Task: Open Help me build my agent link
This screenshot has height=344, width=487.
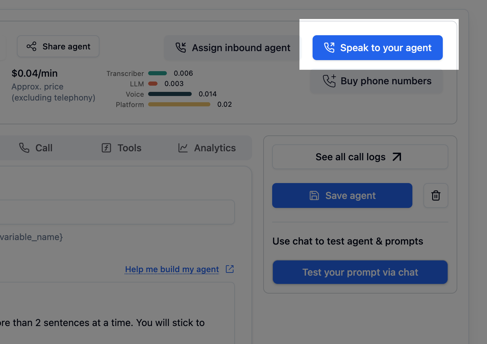Action: click(x=172, y=269)
